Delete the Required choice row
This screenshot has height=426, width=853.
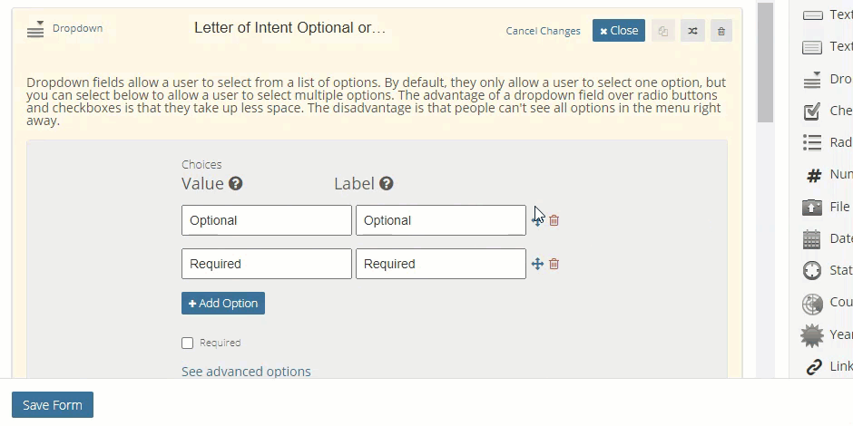pyautogui.click(x=554, y=264)
